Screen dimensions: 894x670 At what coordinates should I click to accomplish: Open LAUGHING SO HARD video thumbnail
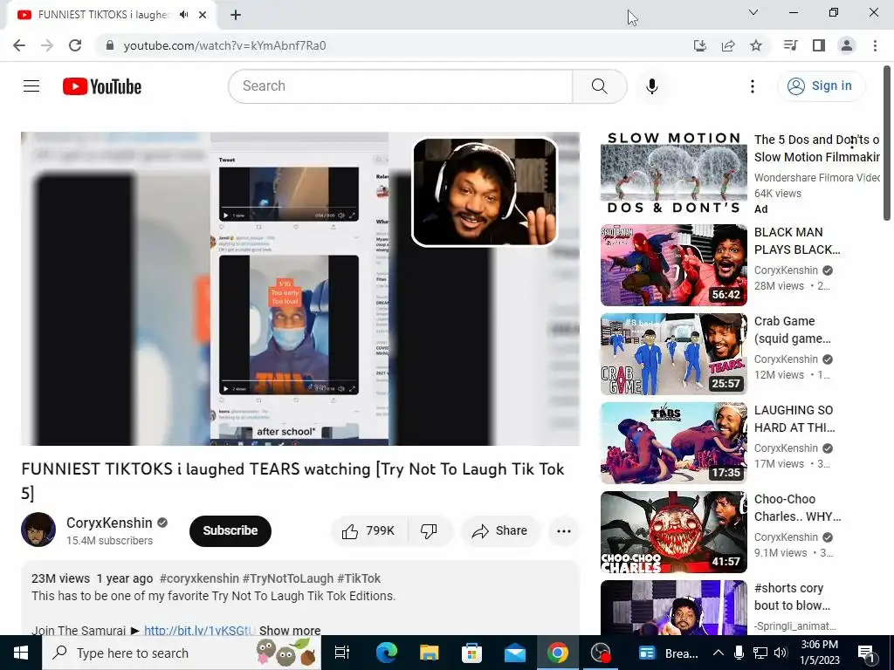click(x=673, y=442)
